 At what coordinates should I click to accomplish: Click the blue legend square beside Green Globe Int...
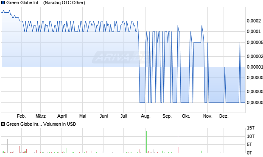(3, 3)
